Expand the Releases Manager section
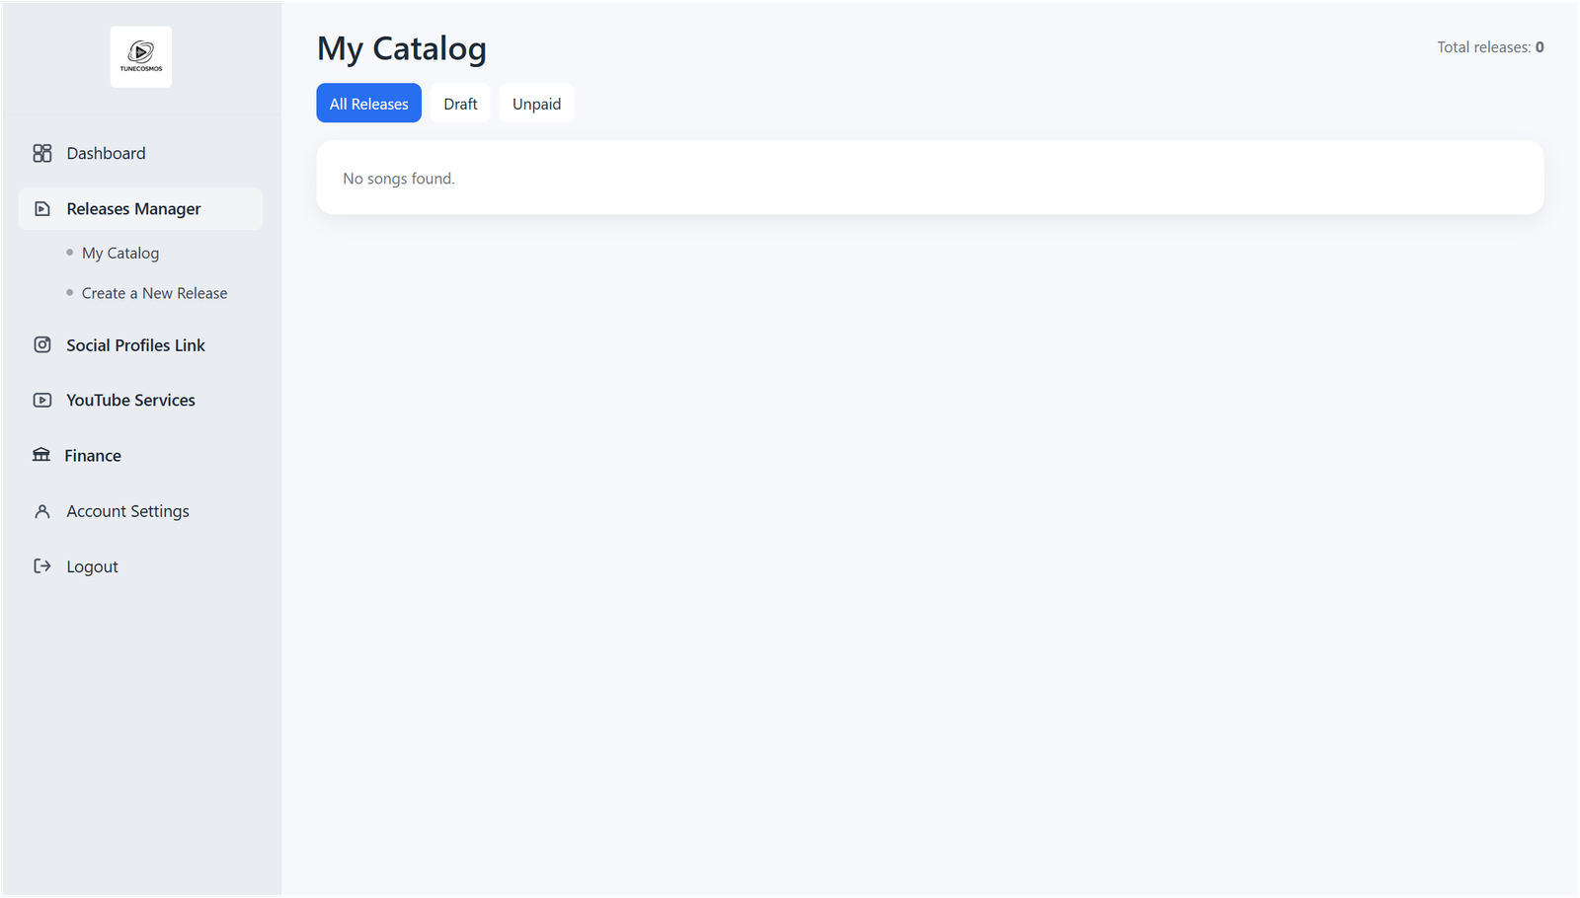Screen dimensions: 1580x898 pos(133,208)
